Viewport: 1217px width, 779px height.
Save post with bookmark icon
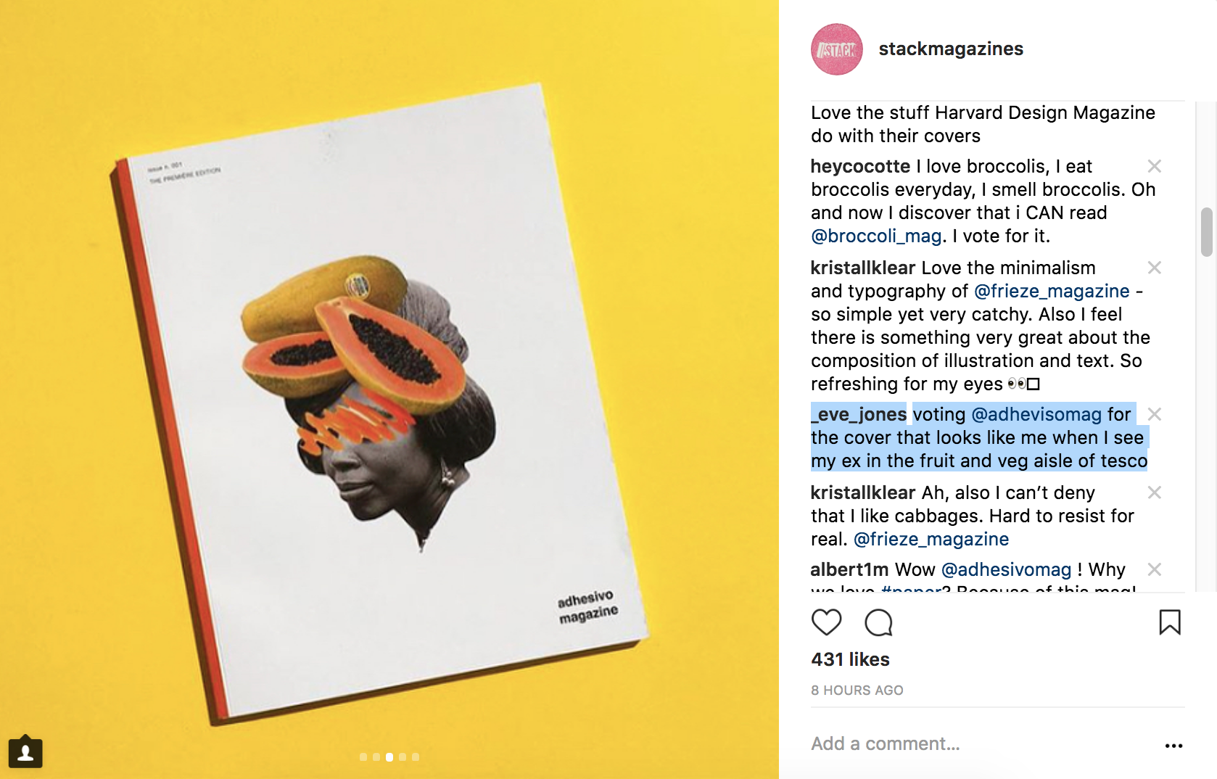pos(1170,622)
